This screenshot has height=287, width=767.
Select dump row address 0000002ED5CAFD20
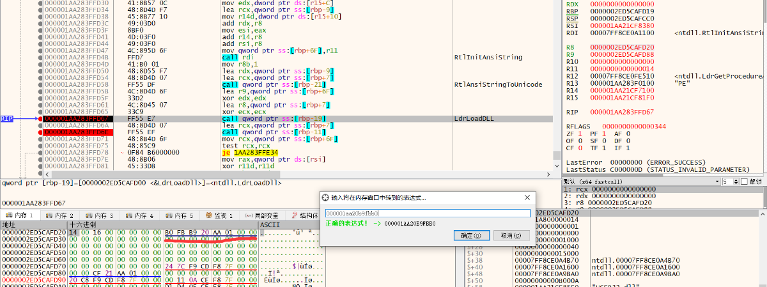pos(33,231)
